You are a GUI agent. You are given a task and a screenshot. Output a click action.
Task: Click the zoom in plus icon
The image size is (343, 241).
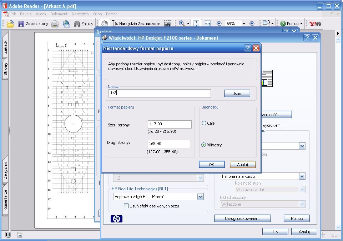pos(252,24)
